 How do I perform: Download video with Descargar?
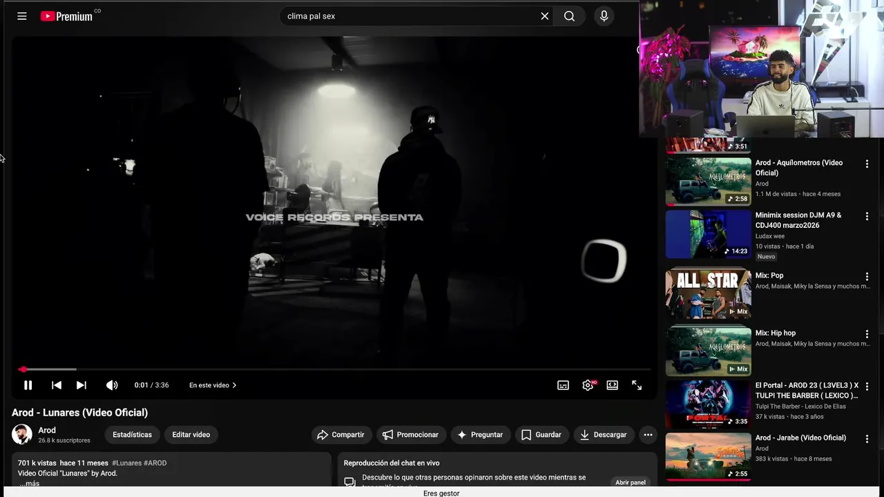tap(604, 435)
